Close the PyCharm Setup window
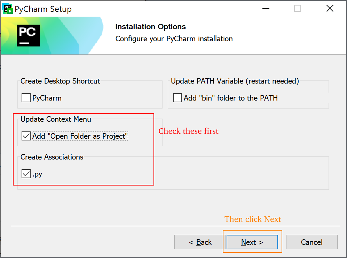Image resolution: width=347 pixels, height=258 pixels. pyautogui.click(x=330, y=9)
